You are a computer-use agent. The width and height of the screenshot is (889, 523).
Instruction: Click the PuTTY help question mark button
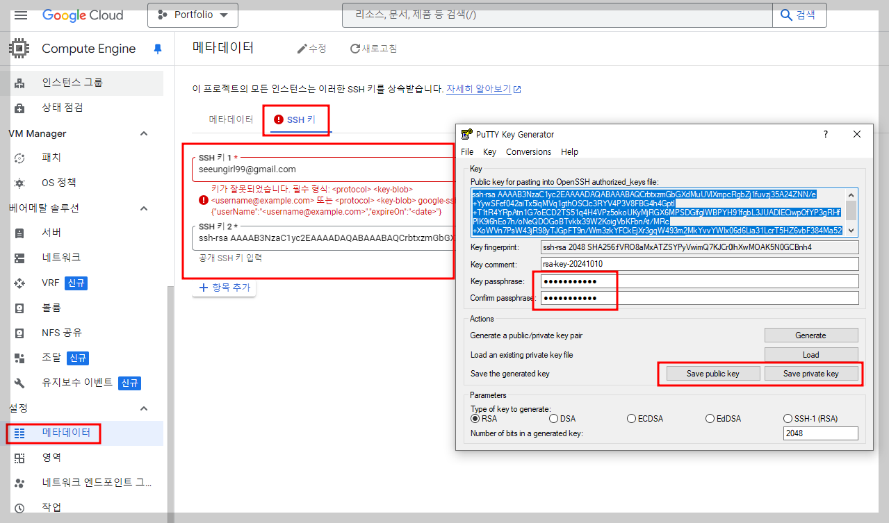[x=826, y=134]
